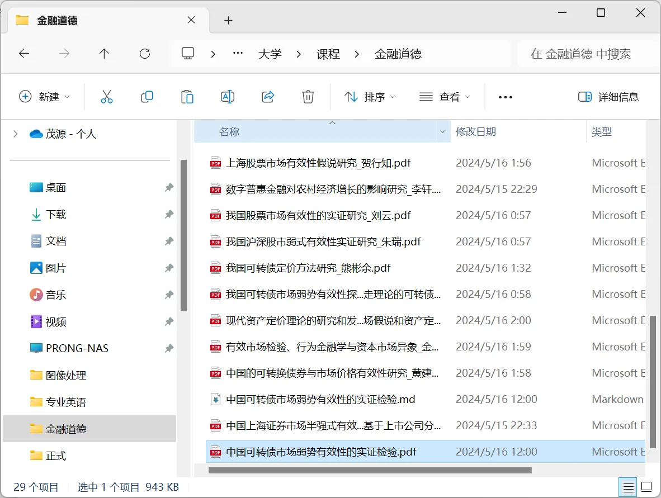
Task: Click 课程 in the breadcrumb path
Action: point(328,54)
